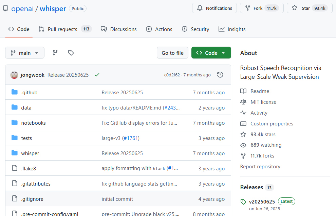Image resolution: width=336 pixels, height=216 pixels.
Task: Open the .flake8 file
Action: coord(29,169)
